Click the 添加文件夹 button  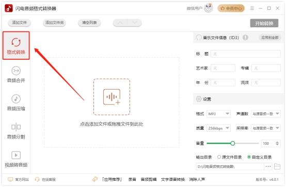(54, 23)
